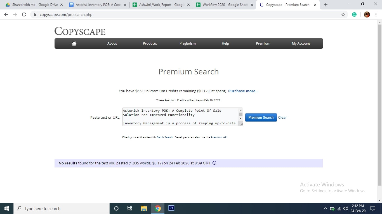The height and width of the screenshot is (214, 382).
Task: Reload the Copyscape page
Action: [24, 14]
